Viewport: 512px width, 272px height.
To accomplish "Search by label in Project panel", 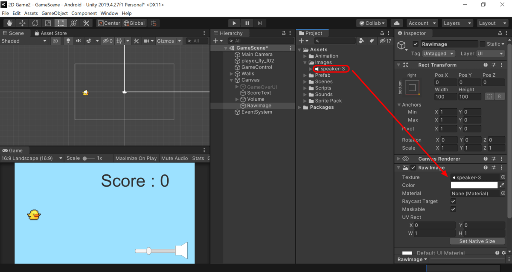I will point(372,41).
